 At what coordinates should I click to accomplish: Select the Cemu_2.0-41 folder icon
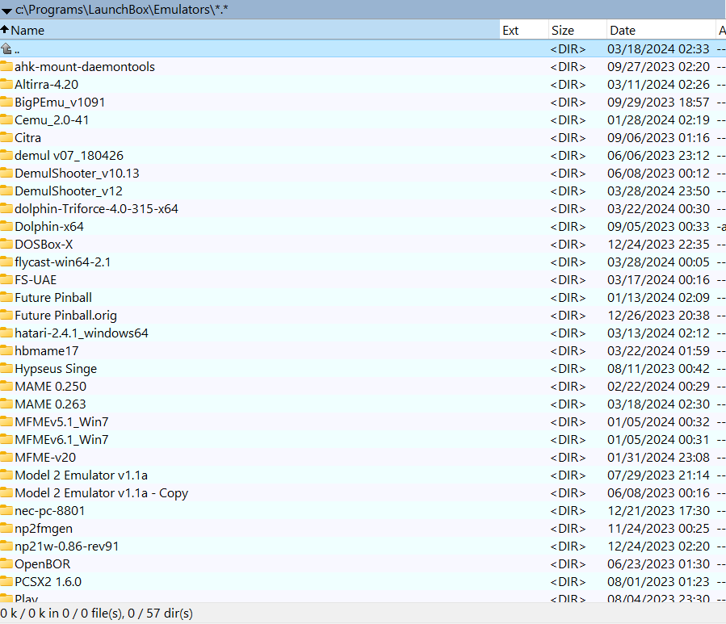pos(6,119)
